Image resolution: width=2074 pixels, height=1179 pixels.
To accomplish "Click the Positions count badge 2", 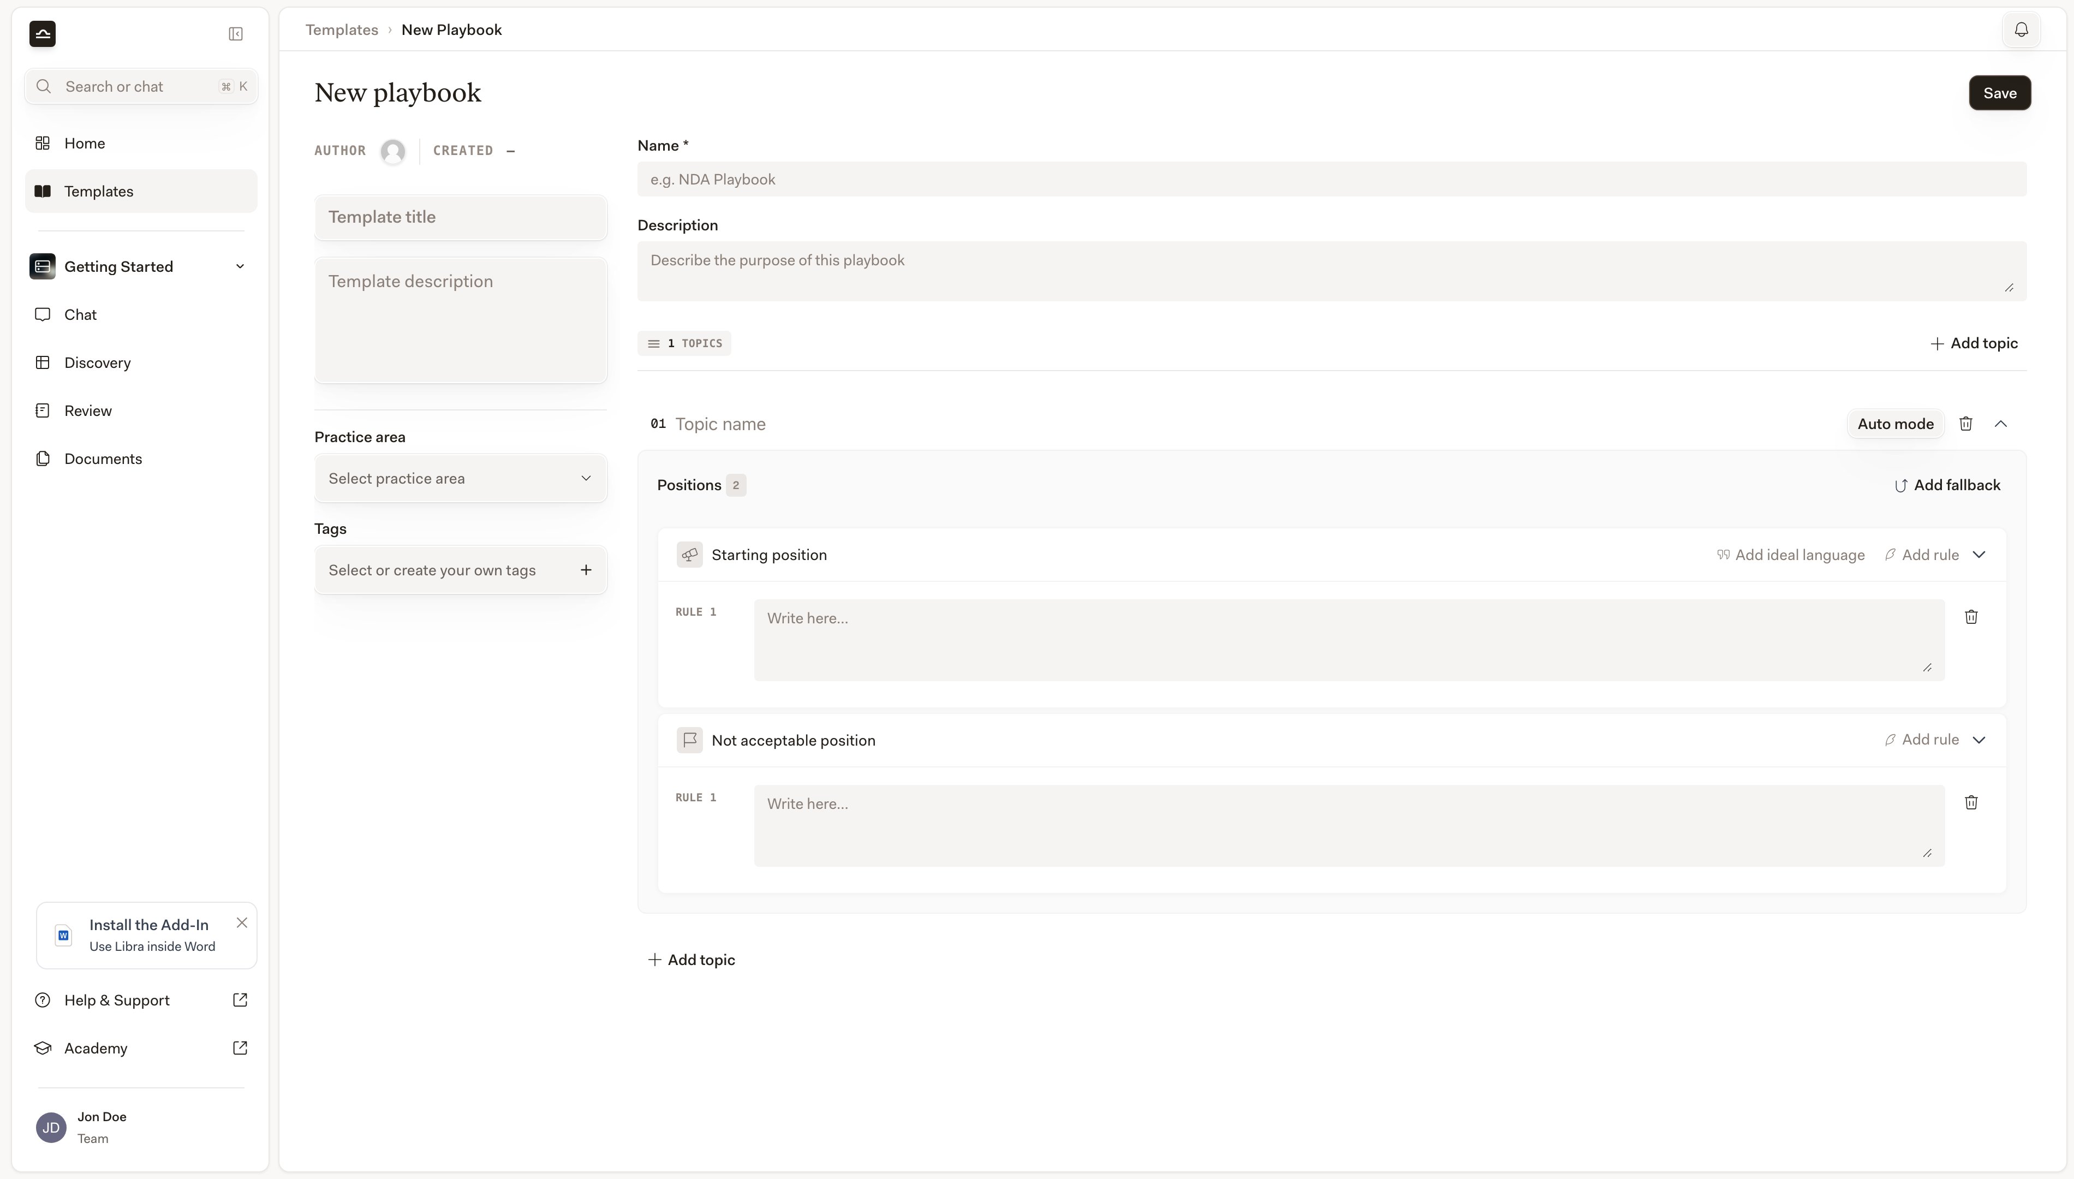I will 736,485.
